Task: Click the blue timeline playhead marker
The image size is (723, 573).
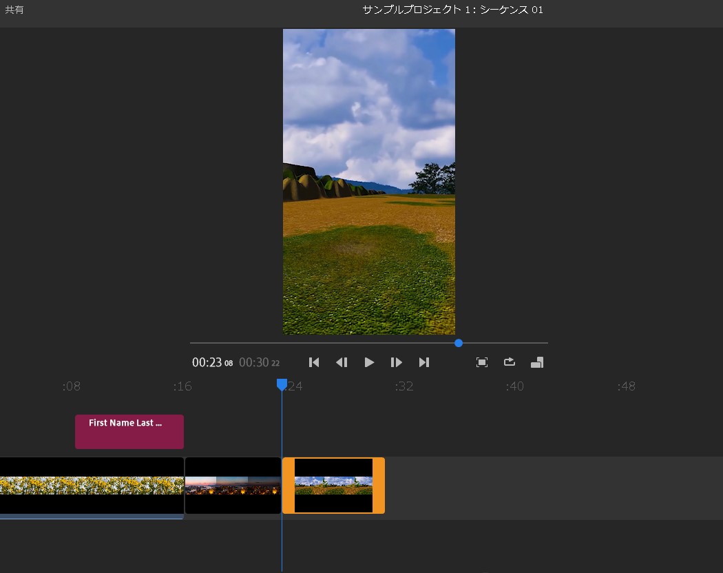Action: pyautogui.click(x=282, y=384)
